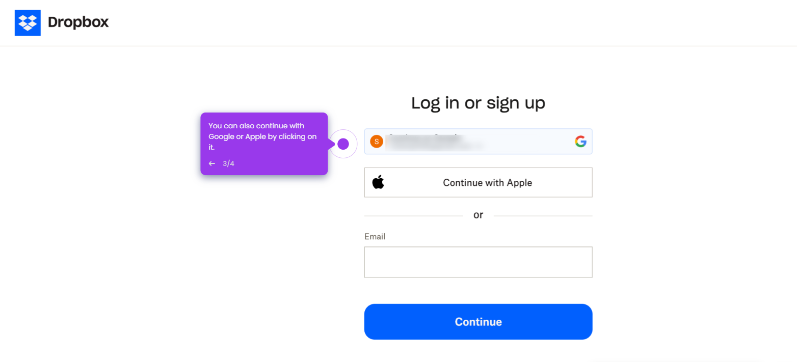
Task: Click the purple dot beside the tooltip
Action: [343, 144]
